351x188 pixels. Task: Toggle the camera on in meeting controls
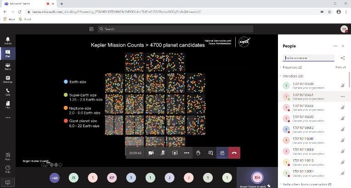(151, 153)
